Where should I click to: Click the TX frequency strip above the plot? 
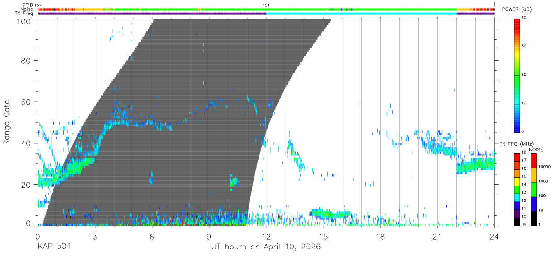click(x=266, y=14)
